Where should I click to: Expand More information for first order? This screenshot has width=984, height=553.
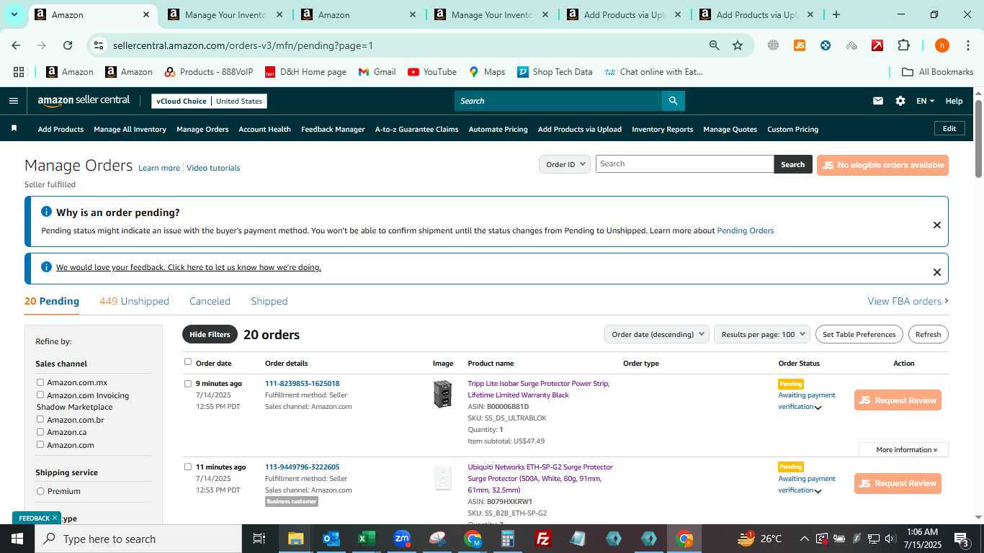(x=903, y=449)
